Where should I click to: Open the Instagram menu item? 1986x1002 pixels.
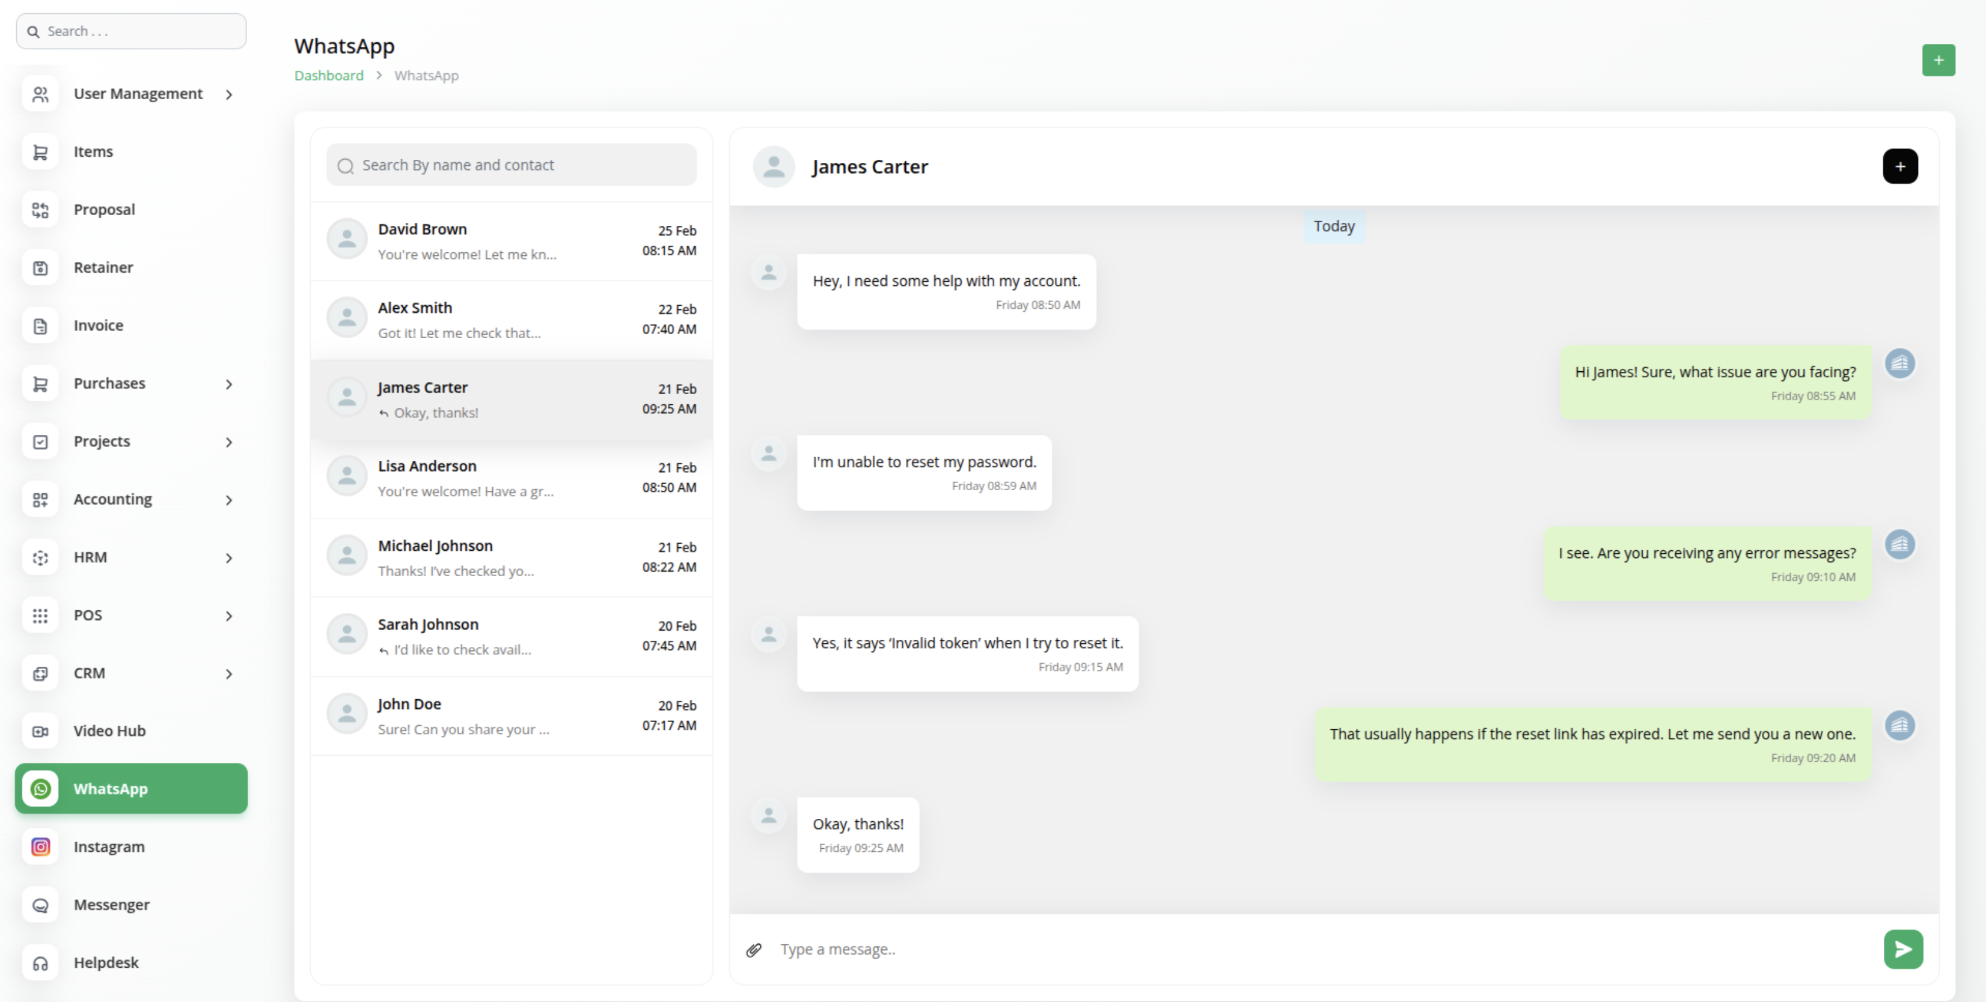tap(131, 846)
